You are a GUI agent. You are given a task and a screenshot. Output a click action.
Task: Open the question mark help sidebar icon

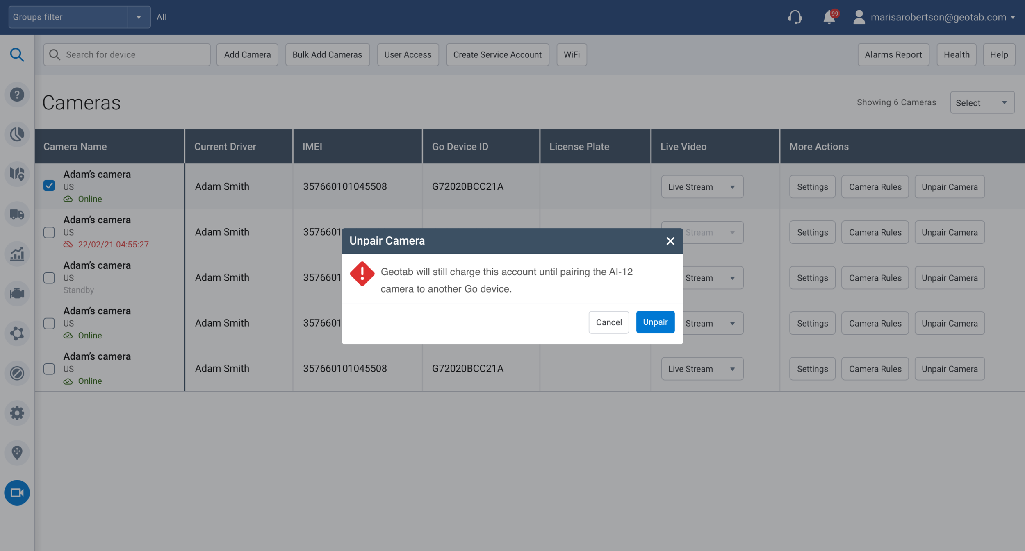pyautogui.click(x=17, y=95)
